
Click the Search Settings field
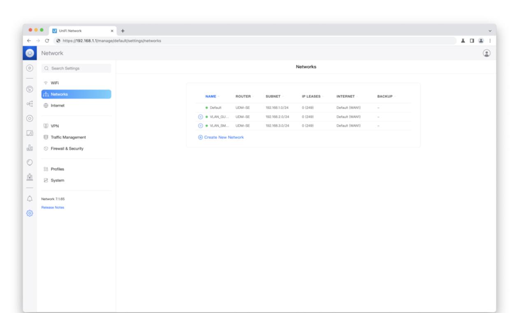coord(76,68)
